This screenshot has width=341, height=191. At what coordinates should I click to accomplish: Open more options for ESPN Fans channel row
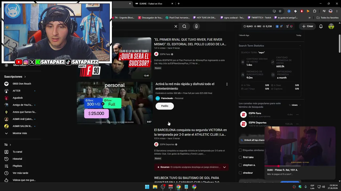pos(297,115)
